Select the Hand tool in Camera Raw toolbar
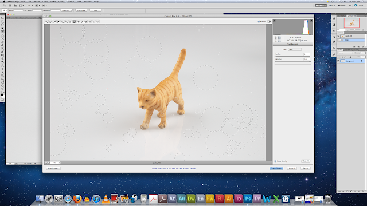Screen dimensions: 367x206 tap(50, 22)
